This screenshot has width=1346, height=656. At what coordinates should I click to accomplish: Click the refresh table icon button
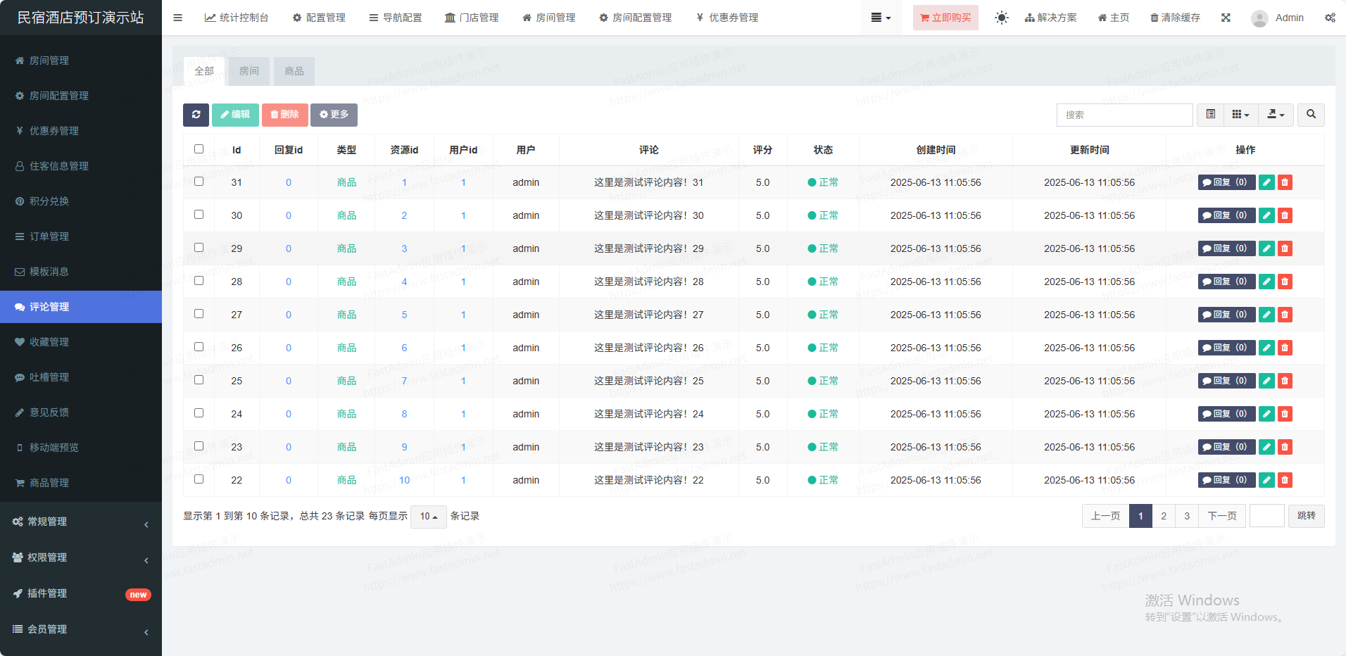click(196, 115)
